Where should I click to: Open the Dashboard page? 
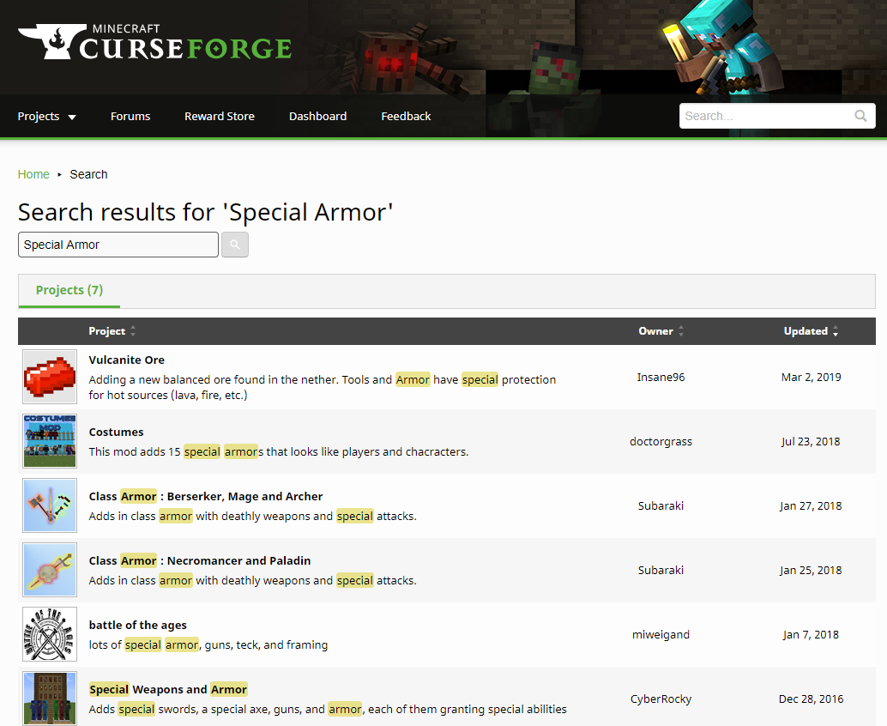pyautogui.click(x=318, y=116)
